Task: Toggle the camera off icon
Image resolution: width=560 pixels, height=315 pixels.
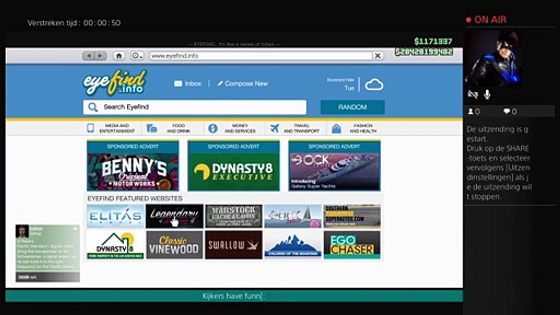Action: tap(472, 94)
